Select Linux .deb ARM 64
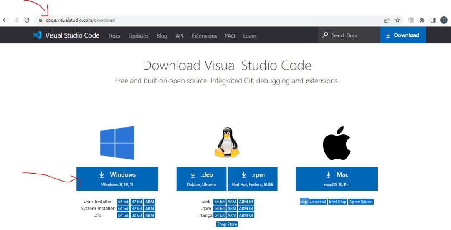 coord(246,202)
